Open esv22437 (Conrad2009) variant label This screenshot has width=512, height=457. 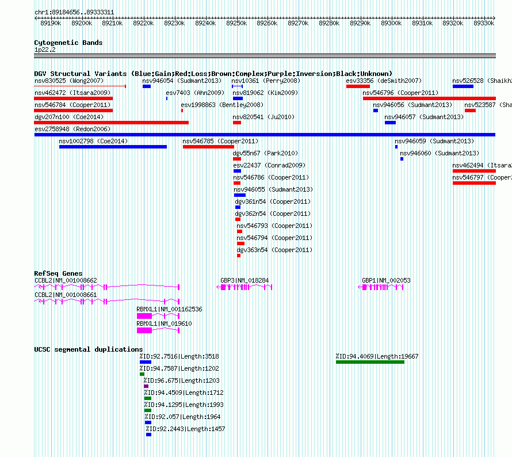[269, 165]
